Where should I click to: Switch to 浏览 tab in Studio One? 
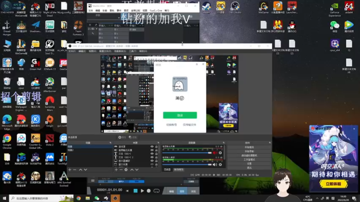[x=193, y=191]
